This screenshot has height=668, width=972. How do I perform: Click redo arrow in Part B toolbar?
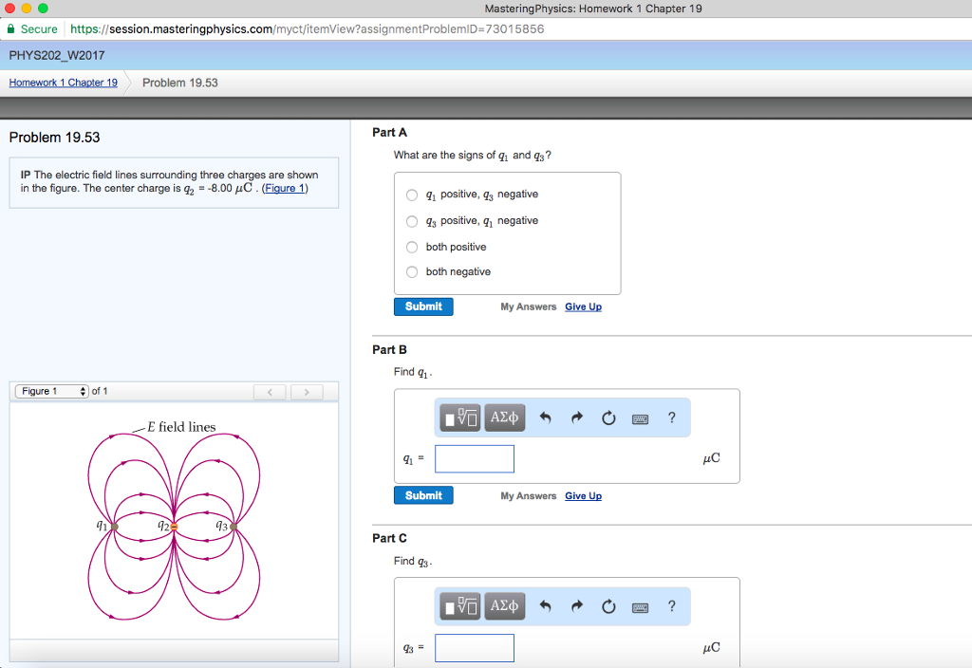pyautogui.click(x=577, y=417)
